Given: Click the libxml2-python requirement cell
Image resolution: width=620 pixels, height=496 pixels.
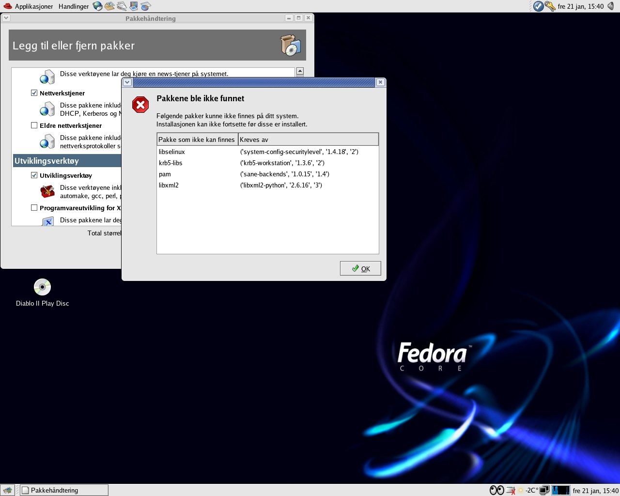Looking at the screenshot, I should 281,185.
